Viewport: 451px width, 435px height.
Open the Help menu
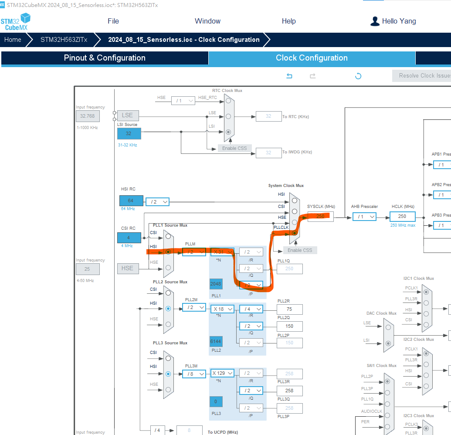point(288,21)
